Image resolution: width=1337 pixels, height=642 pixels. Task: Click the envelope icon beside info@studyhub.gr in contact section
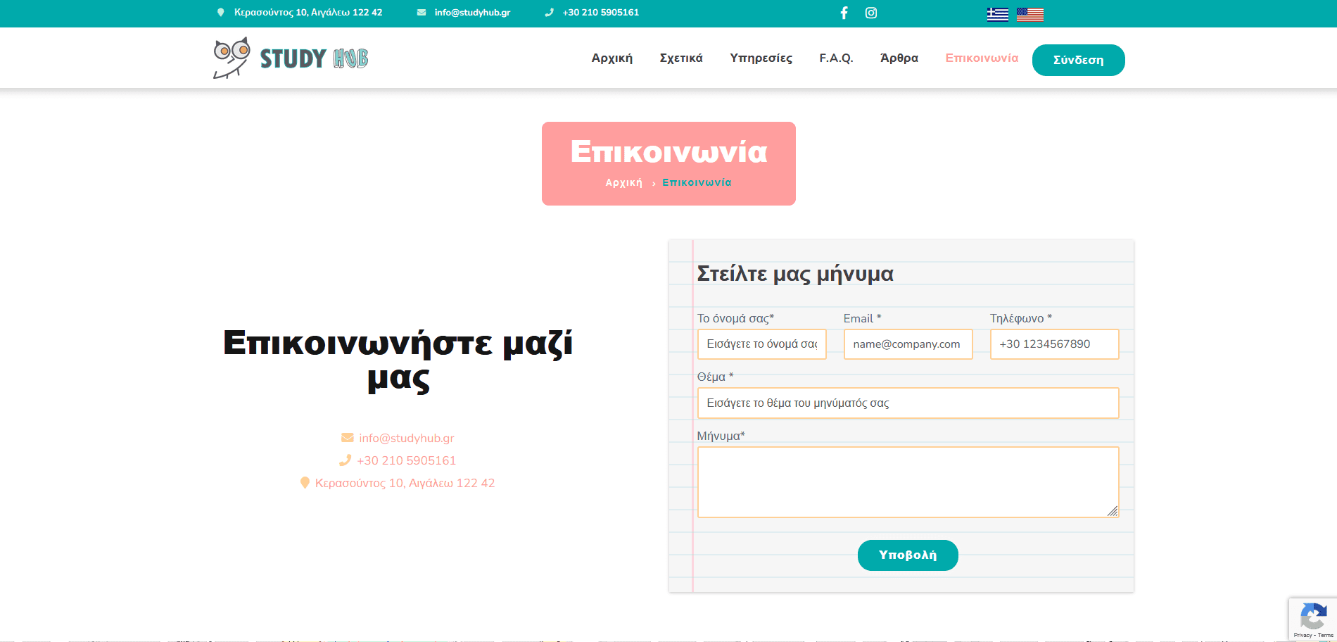[x=347, y=438]
